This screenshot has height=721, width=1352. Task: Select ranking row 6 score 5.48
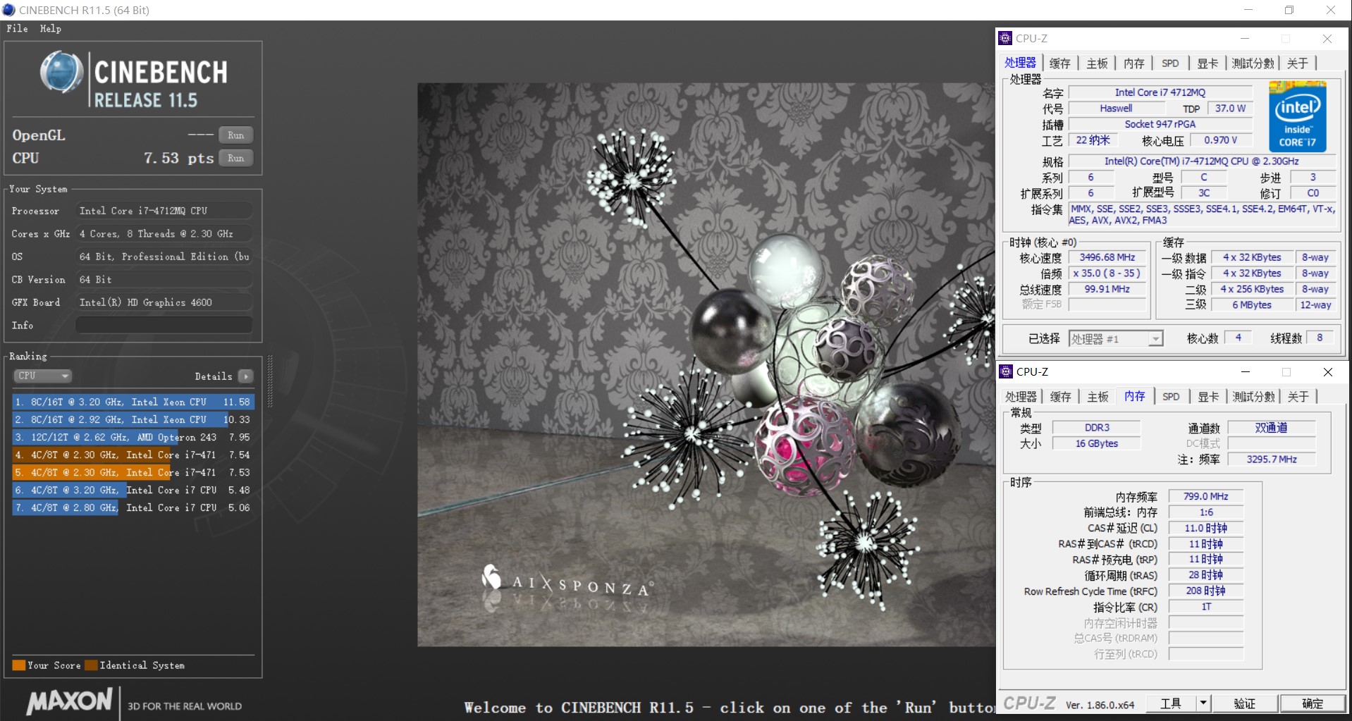click(133, 490)
